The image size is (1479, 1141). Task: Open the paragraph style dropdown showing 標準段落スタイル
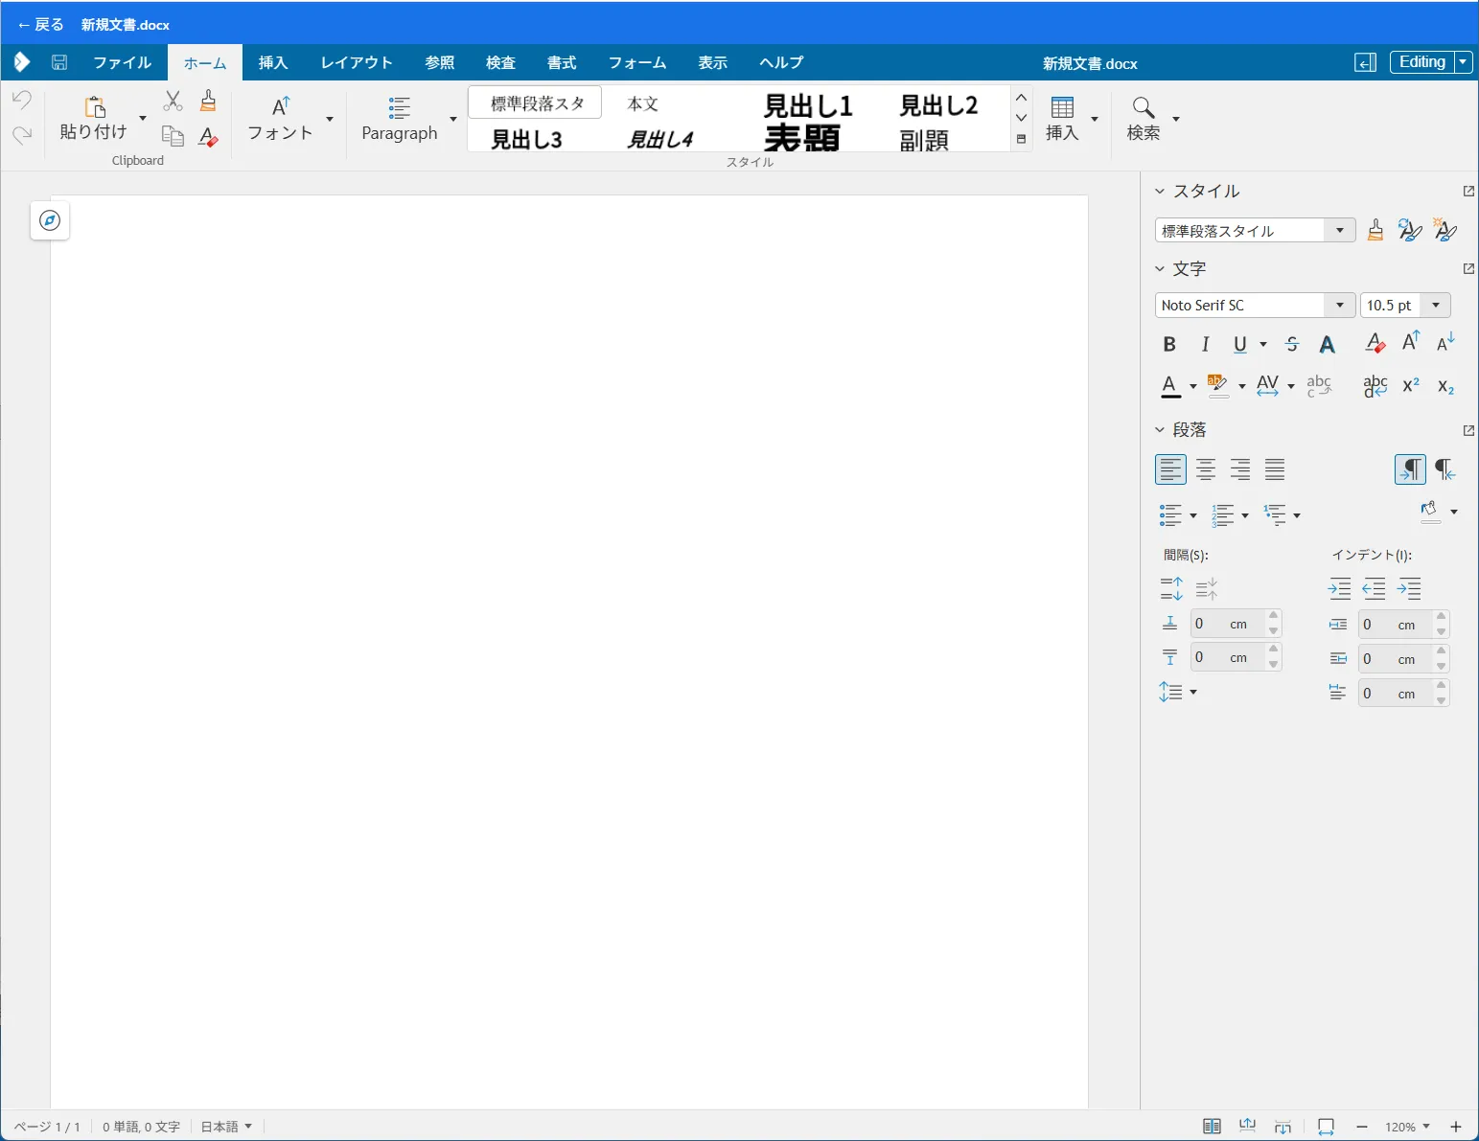click(x=1340, y=230)
